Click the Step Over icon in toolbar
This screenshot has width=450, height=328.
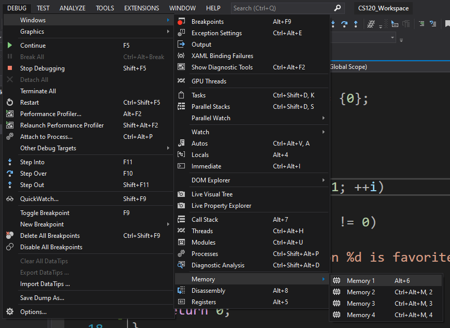(344, 24)
